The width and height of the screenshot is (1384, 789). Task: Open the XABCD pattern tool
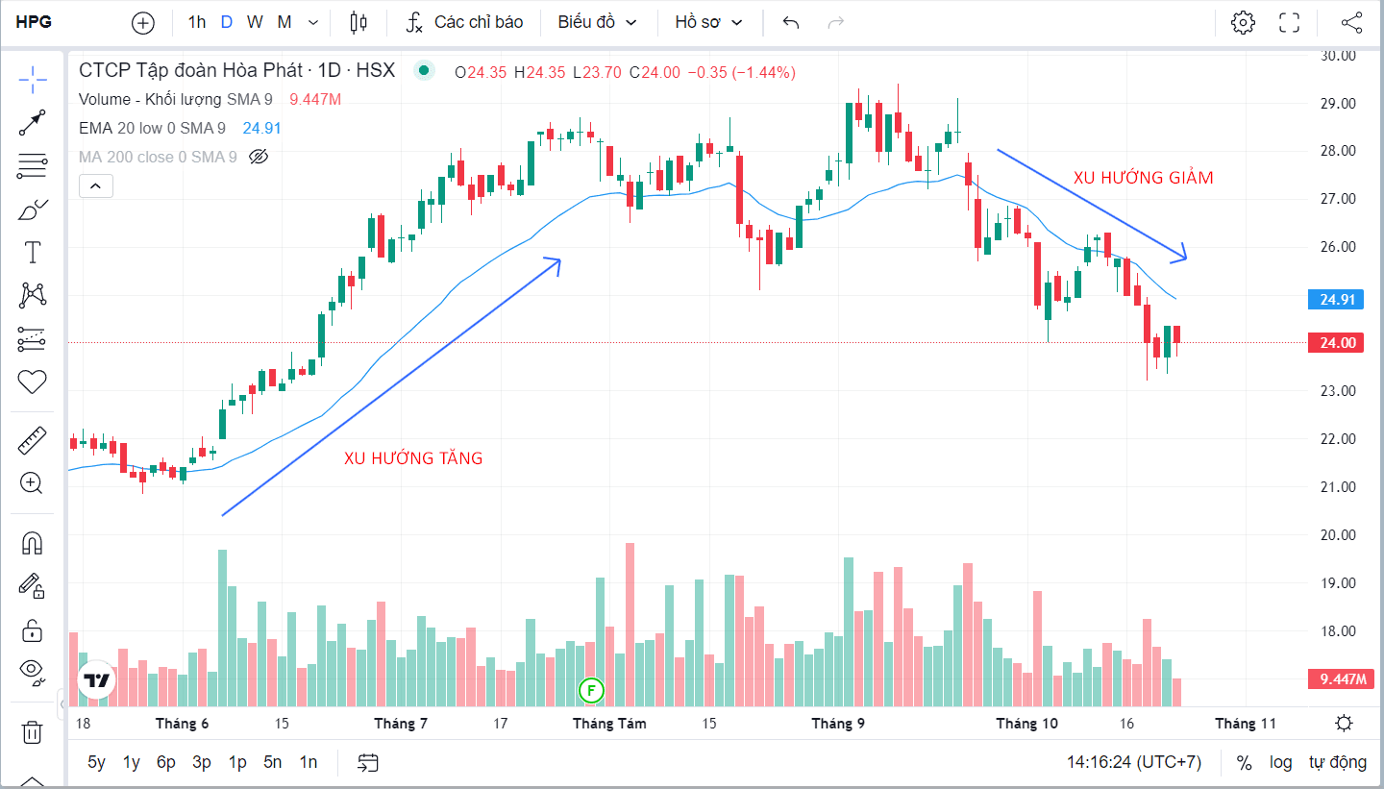click(x=33, y=295)
